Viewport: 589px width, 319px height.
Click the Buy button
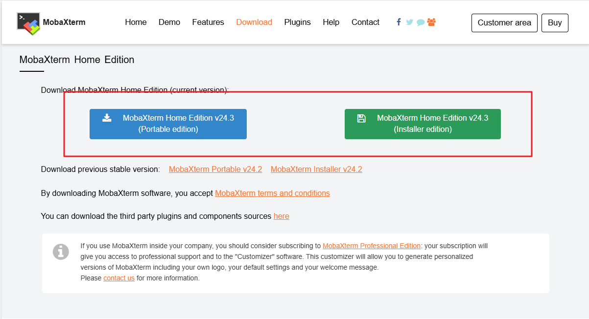tap(555, 23)
